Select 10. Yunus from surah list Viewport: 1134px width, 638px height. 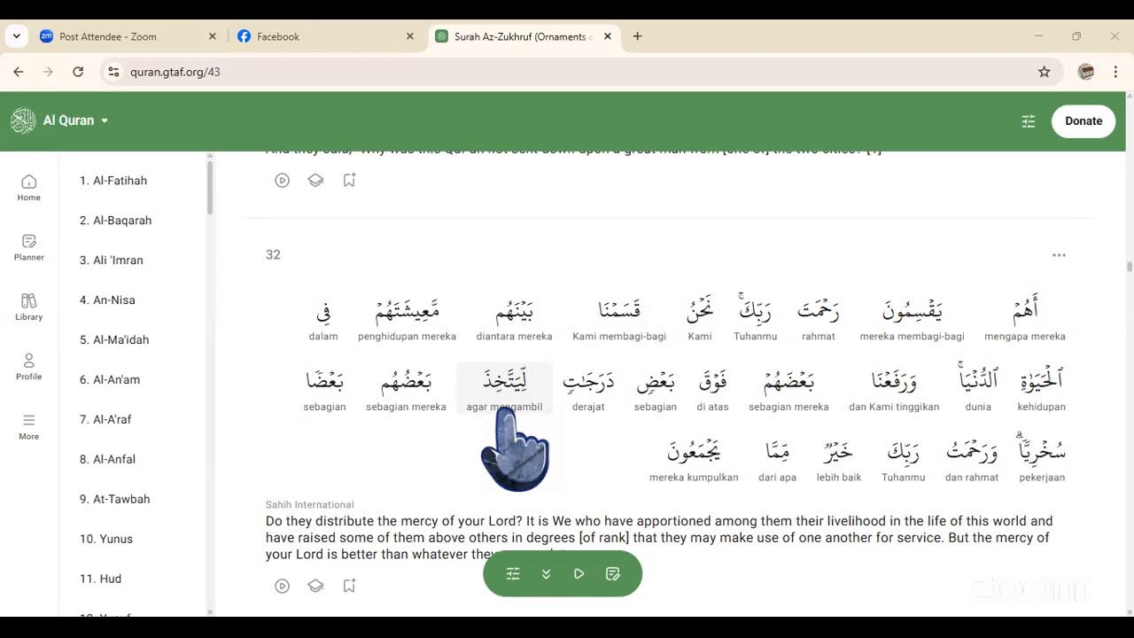pos(106,540)
